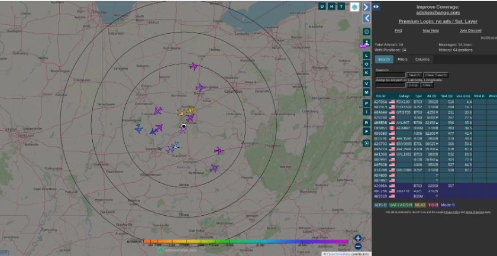Click the altitude color scale bar

click(246, 241)
